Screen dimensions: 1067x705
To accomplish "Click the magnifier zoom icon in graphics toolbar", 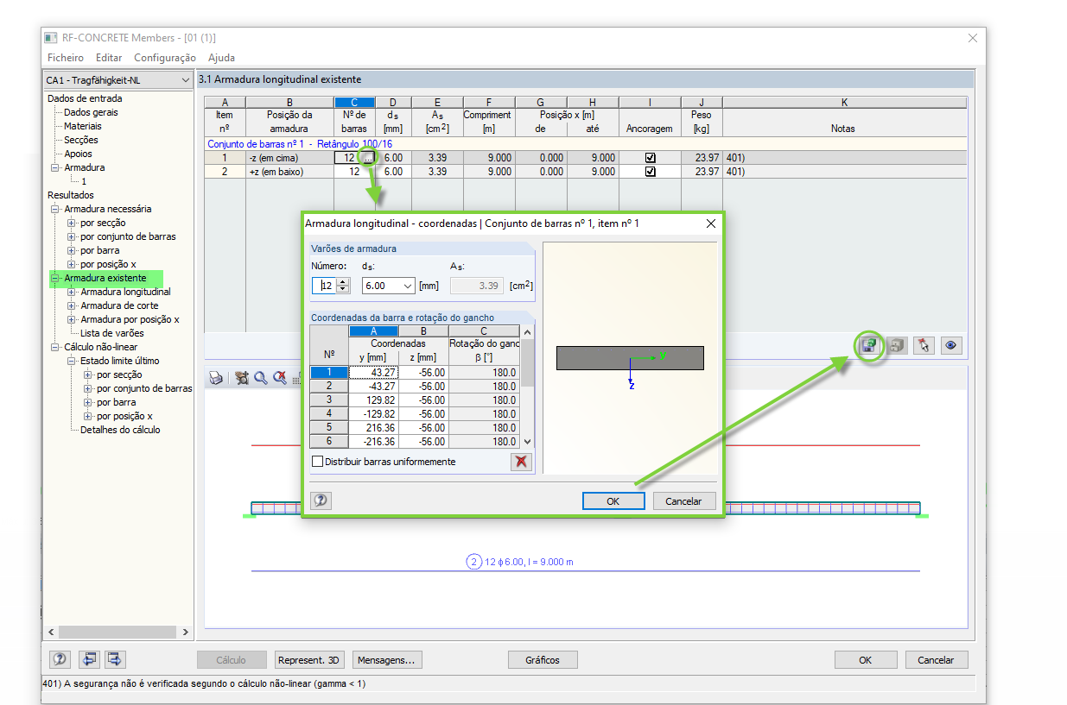I will [x=260, y=378].
